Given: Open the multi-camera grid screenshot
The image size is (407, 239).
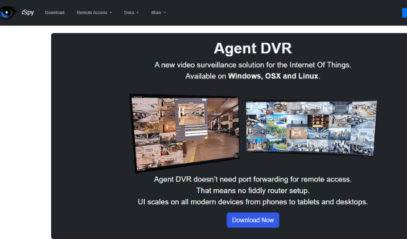Looking at the screenshot, I should (x=311, y=128).
